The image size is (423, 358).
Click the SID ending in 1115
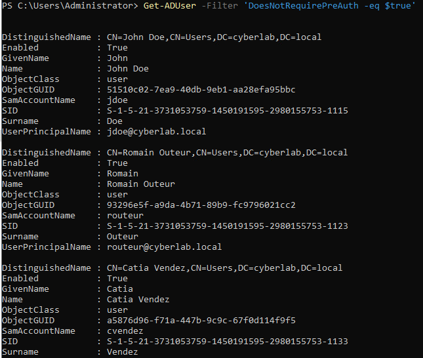tap(228, 111)
